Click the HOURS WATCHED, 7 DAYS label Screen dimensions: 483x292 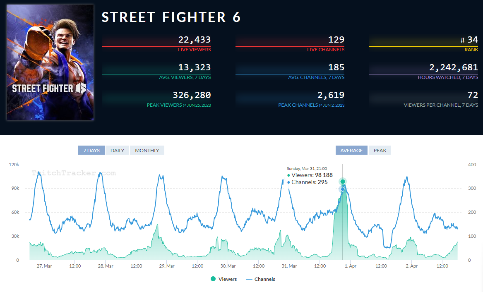448,77
